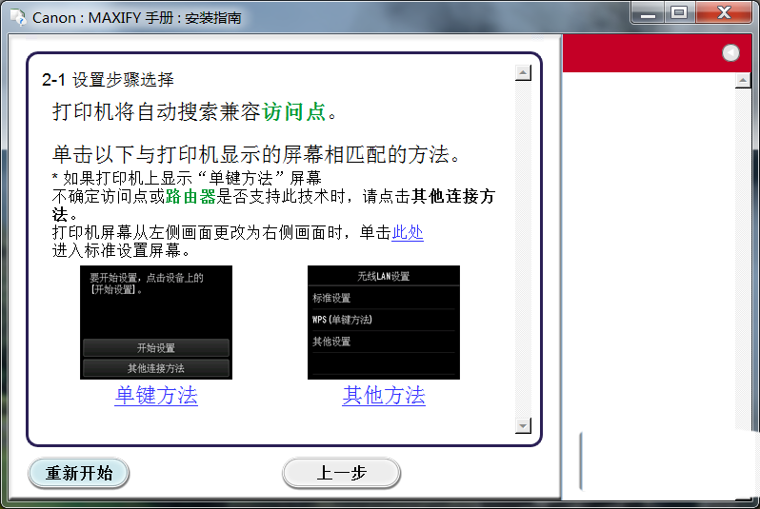Follow the 此处 hyperlink
This screenshot has width=760, height=509.
(408, 232)
